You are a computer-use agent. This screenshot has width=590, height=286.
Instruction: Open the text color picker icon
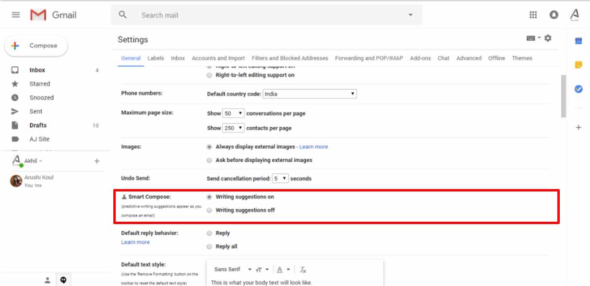pos(279,270)
